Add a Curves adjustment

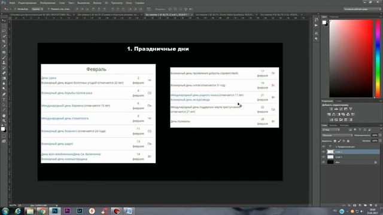(x=341, y=109)
